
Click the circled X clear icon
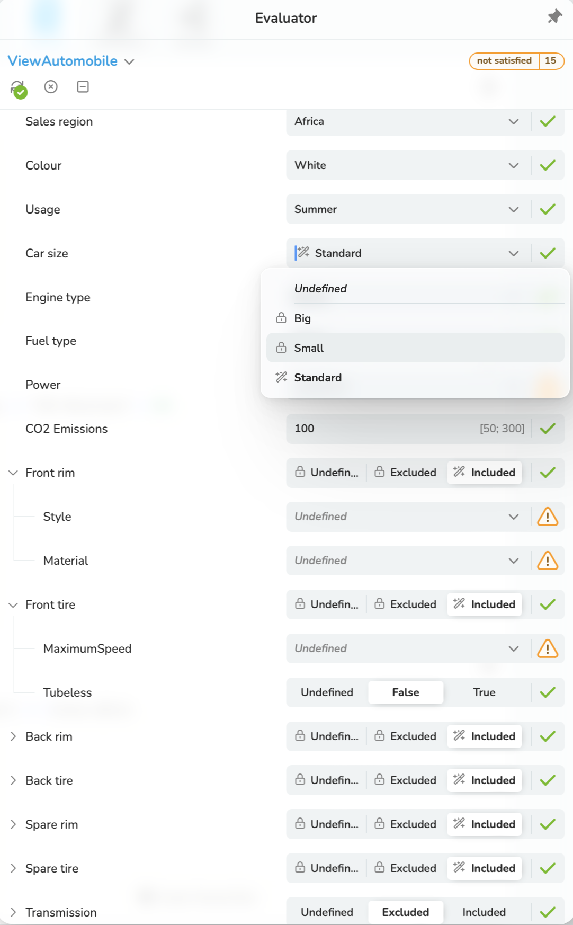coord(51,87)
